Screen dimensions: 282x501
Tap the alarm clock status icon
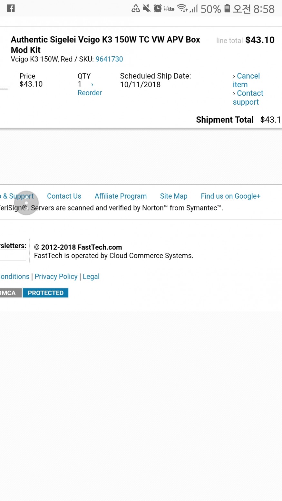tap(158, 8)
